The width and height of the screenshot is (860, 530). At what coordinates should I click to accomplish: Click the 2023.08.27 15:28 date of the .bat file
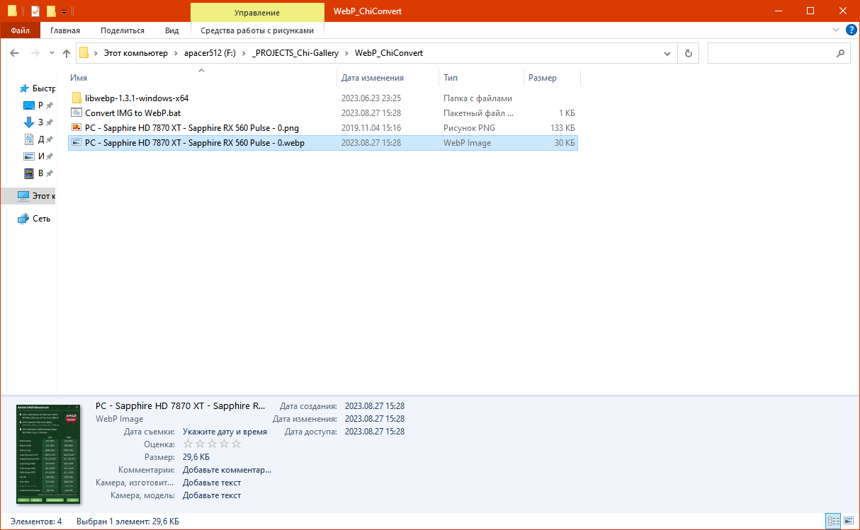coord(371,113)
